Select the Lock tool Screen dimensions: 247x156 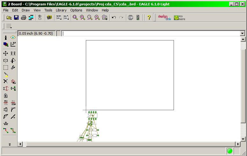click(x=6, y=96)
